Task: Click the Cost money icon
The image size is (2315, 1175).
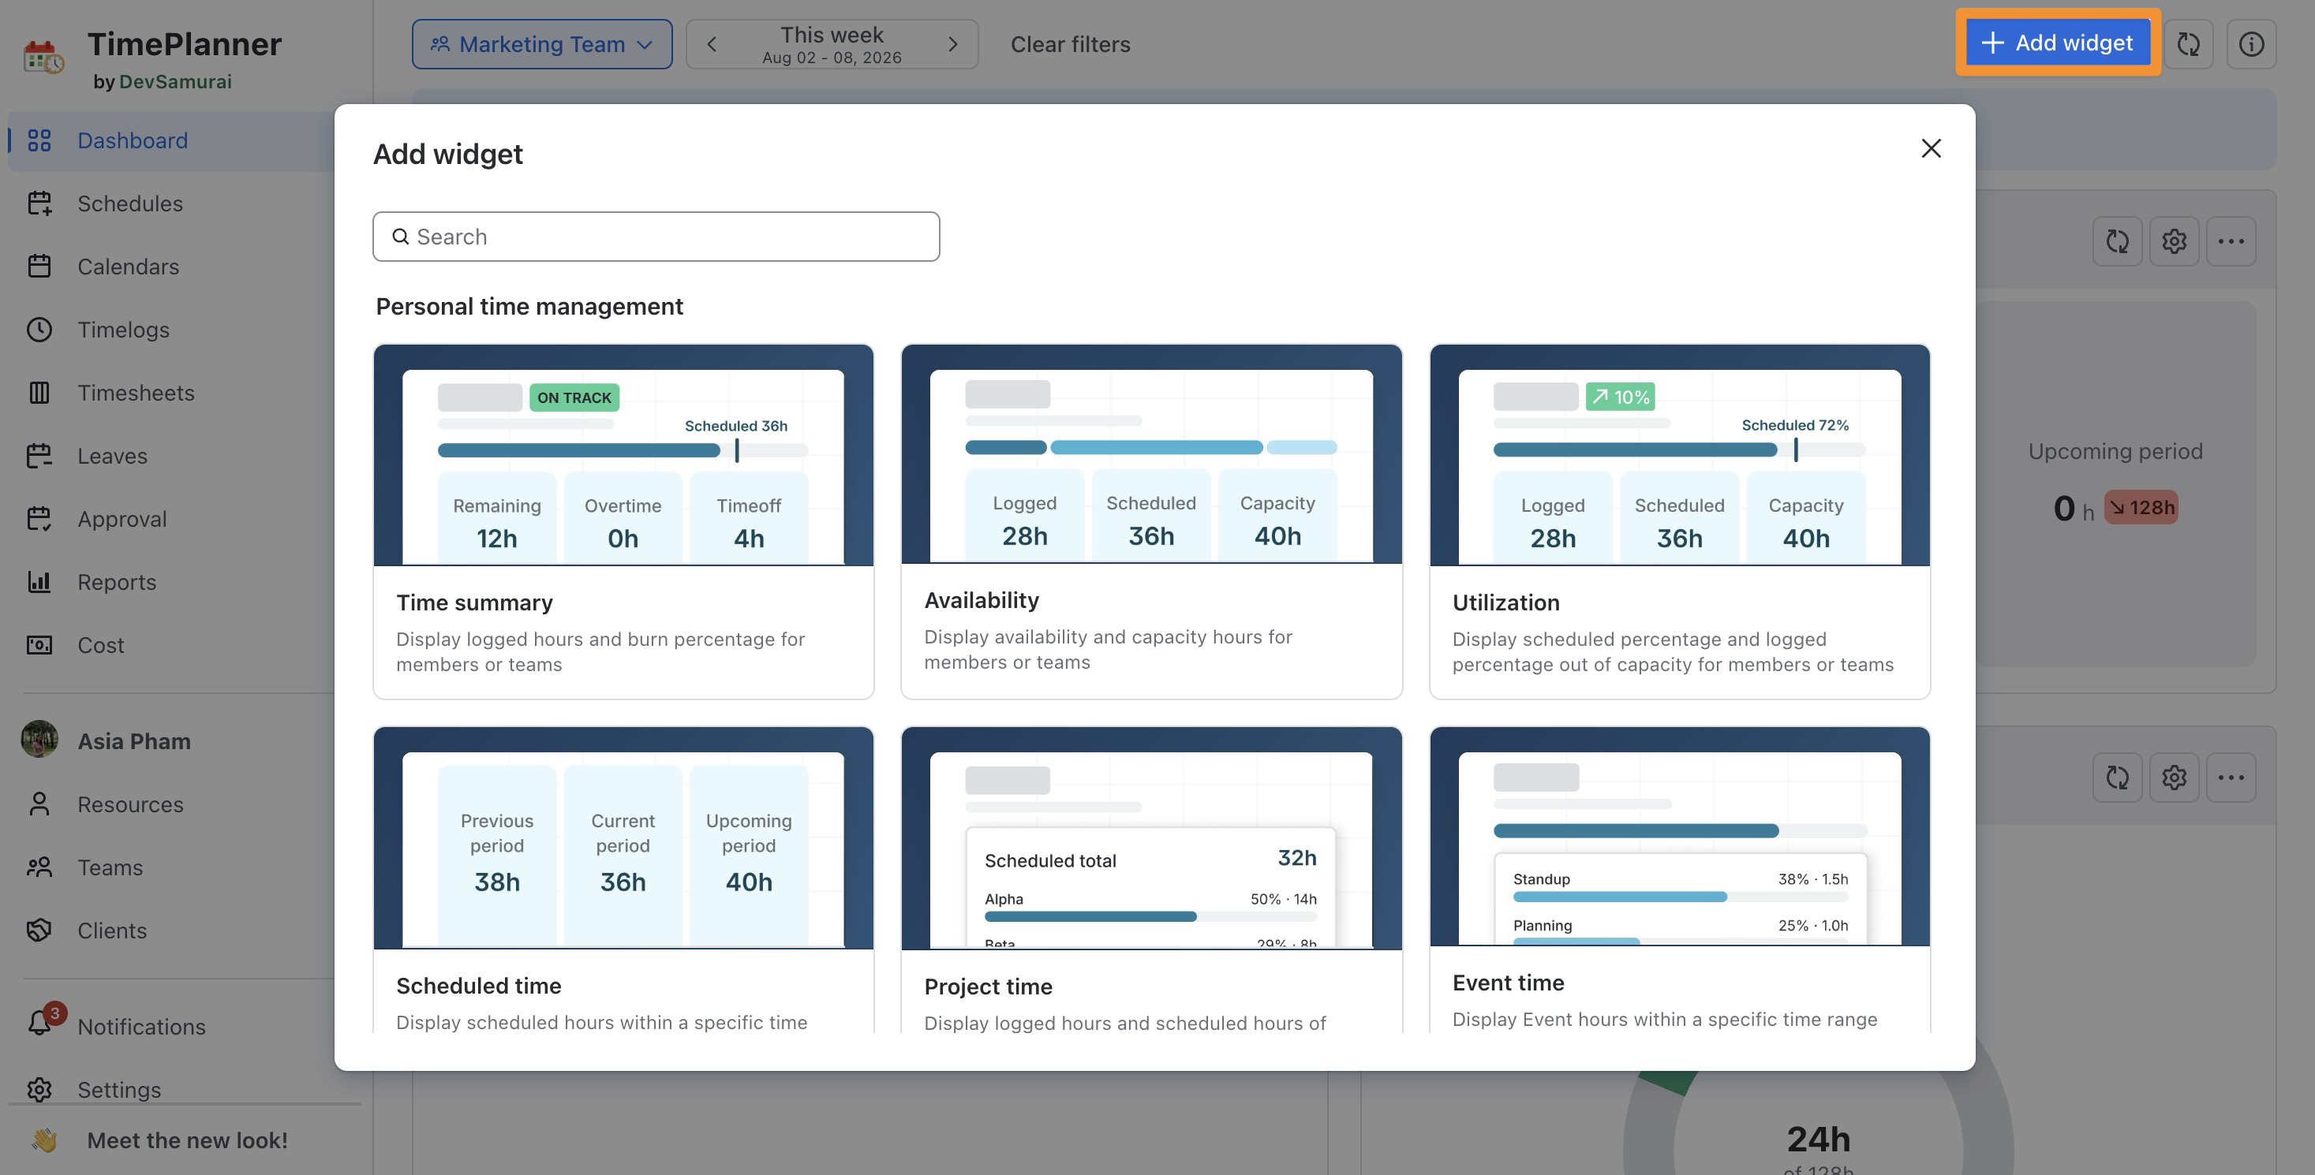Action: [x=39, y=645]
